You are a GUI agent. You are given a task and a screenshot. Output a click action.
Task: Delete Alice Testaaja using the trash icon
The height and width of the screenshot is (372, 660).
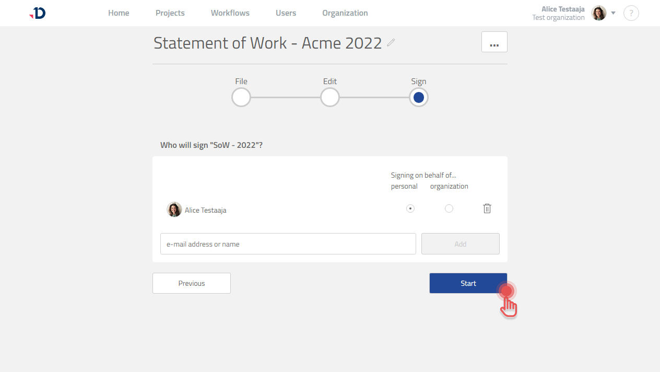(487, 208)
